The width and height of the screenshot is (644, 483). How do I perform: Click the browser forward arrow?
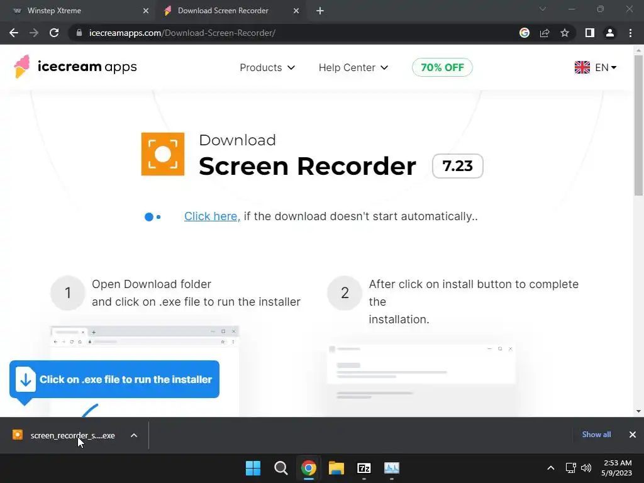coord(34,33)
